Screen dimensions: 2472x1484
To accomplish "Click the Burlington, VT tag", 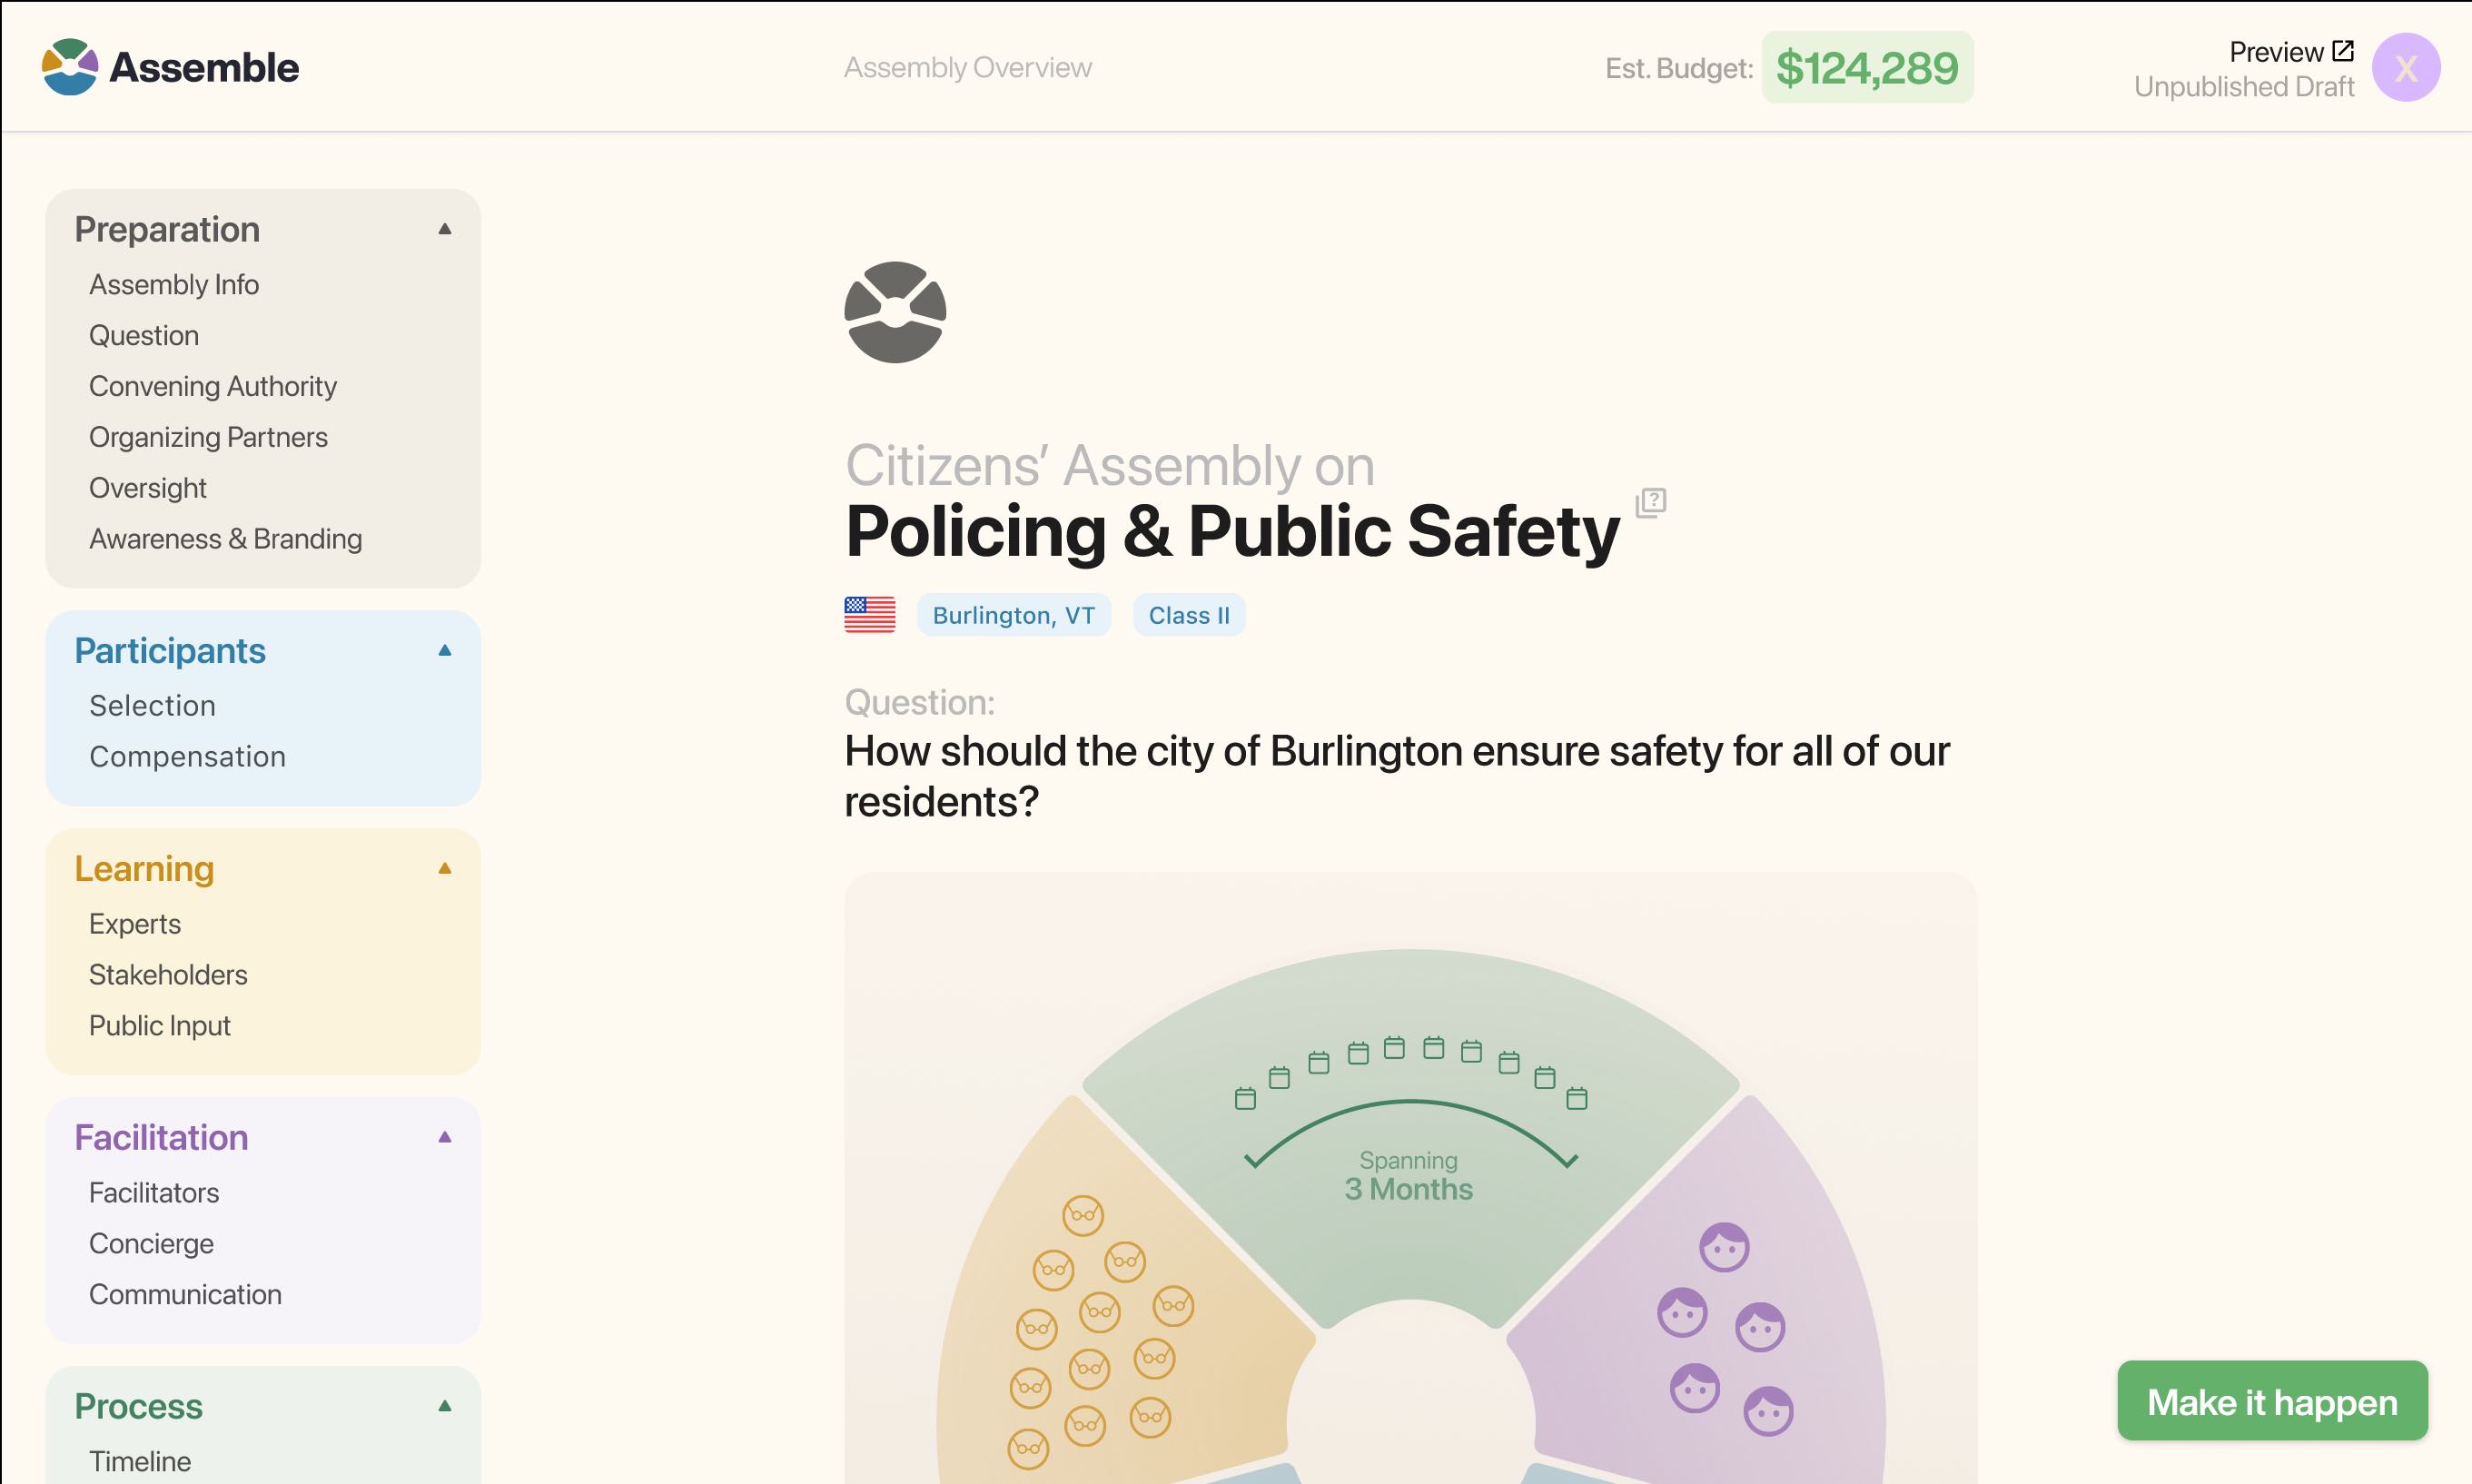I will [1014, 615].
